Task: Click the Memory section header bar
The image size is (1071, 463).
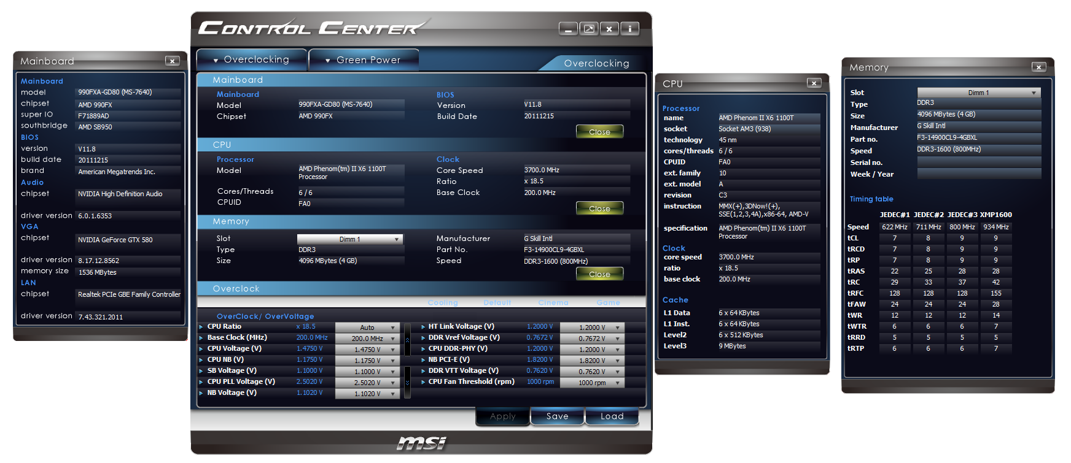Action: point(421,221)
